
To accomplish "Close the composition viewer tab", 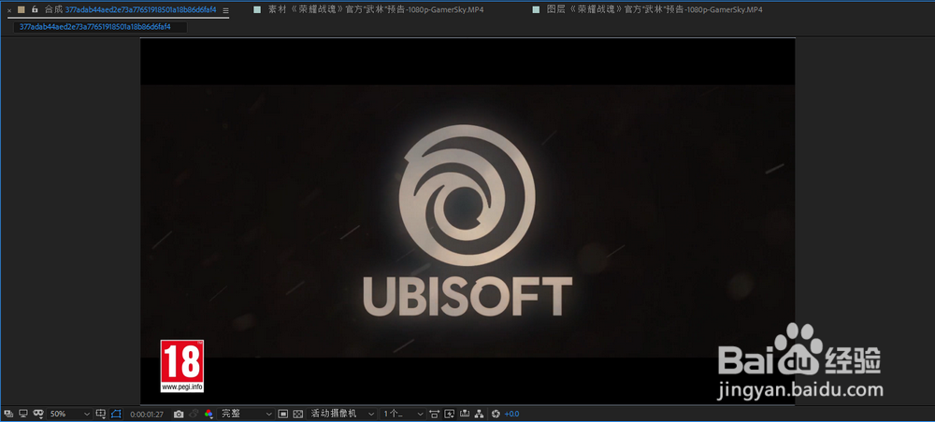I will 9,10.
